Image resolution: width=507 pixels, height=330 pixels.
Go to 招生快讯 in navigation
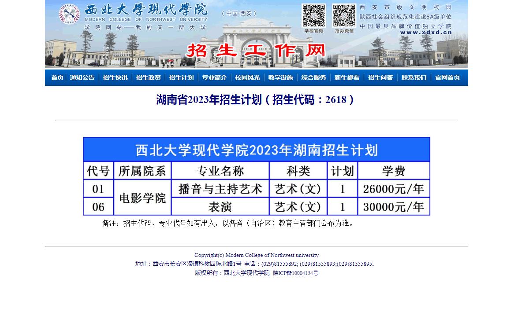115,77
